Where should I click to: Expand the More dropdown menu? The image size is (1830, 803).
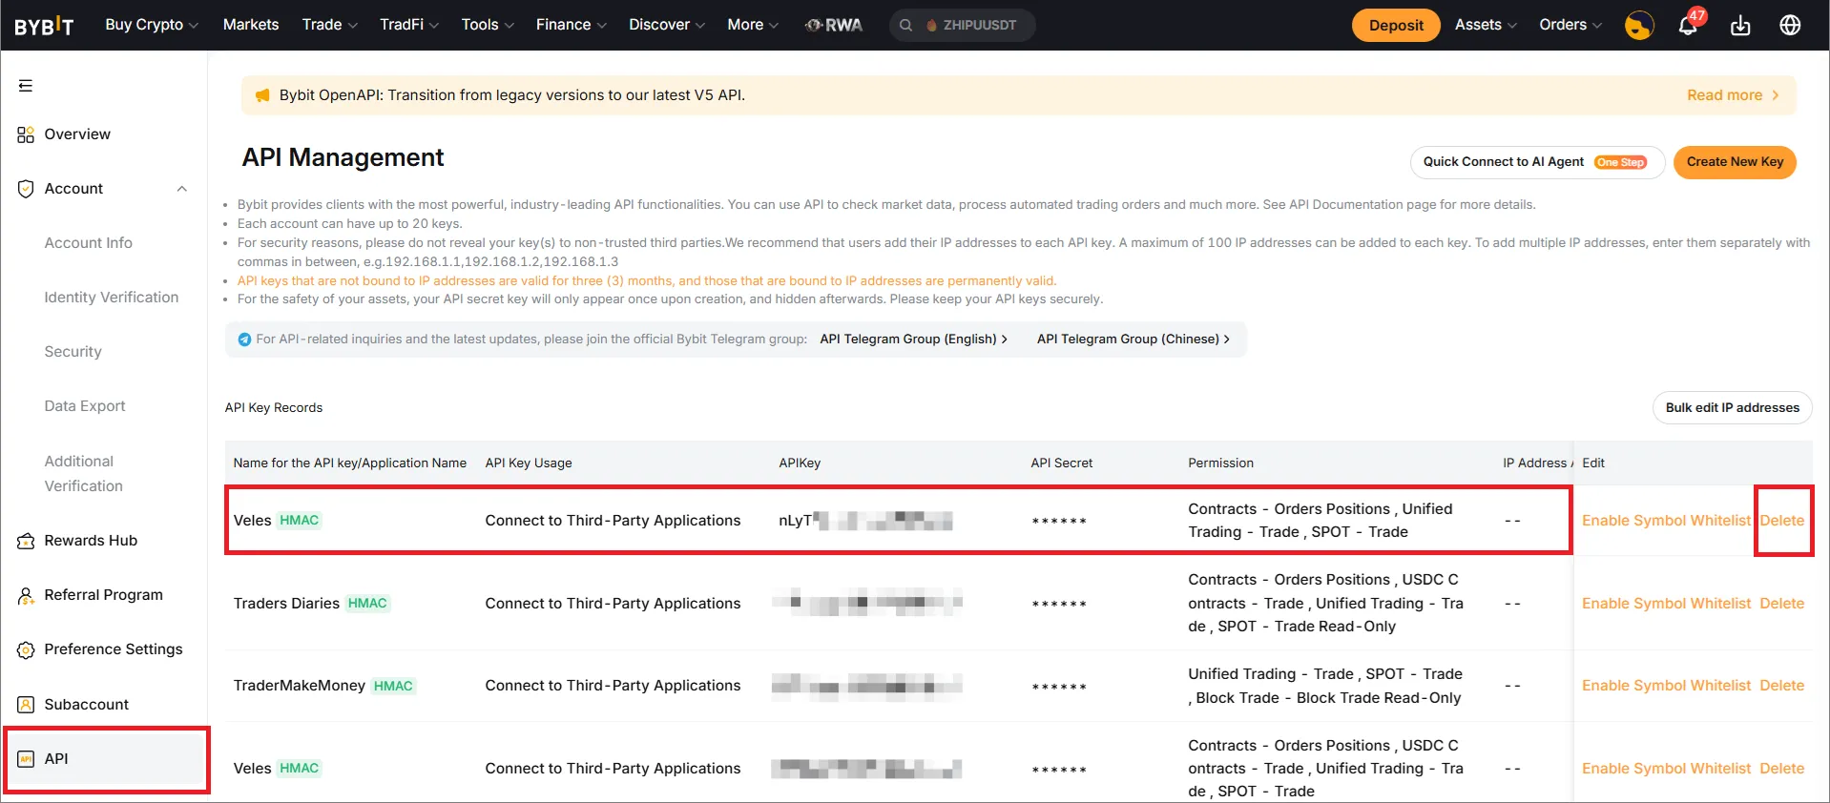click(x=753, y=25)
